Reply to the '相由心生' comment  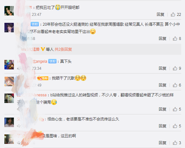click(163, 126)
